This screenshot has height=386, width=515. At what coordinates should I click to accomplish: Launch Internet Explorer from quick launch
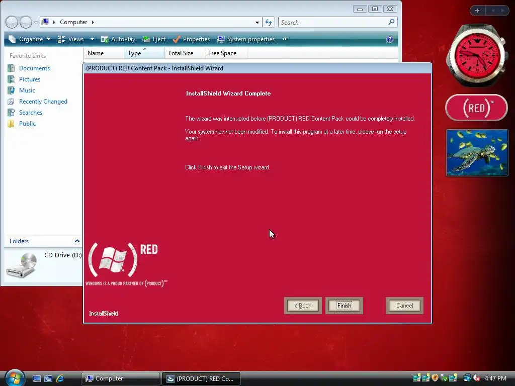point(60,378)
